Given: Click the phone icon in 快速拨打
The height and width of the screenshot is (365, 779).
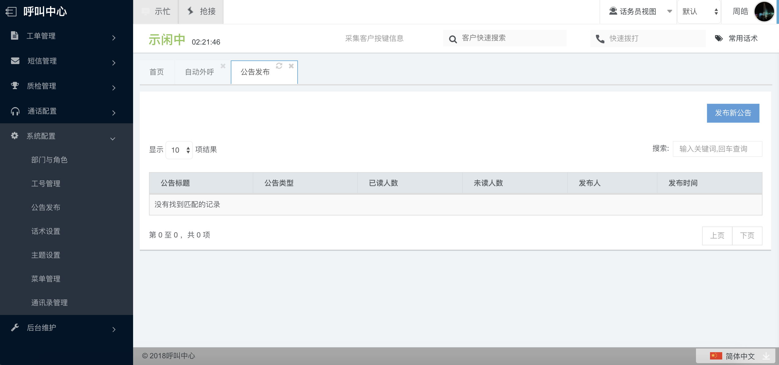Looking at the screenshot, I should 600,39.
